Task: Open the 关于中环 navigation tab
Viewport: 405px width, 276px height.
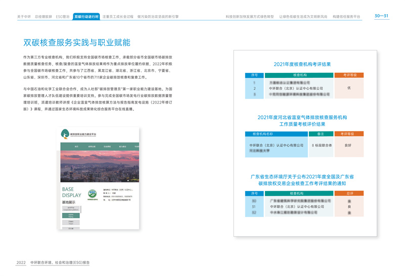Action: pyautogui.click(x=24, y=17)
